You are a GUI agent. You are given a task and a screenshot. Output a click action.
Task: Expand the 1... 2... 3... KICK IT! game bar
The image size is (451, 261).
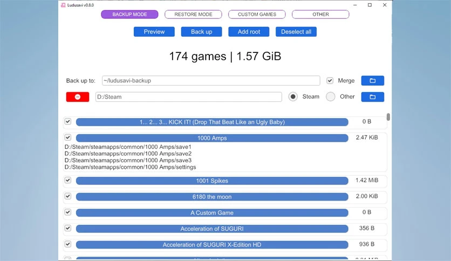click(x=212, y=122)
